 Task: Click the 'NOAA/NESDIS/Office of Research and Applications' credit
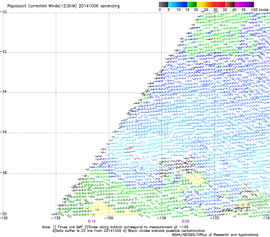click(x=215, y=235)
